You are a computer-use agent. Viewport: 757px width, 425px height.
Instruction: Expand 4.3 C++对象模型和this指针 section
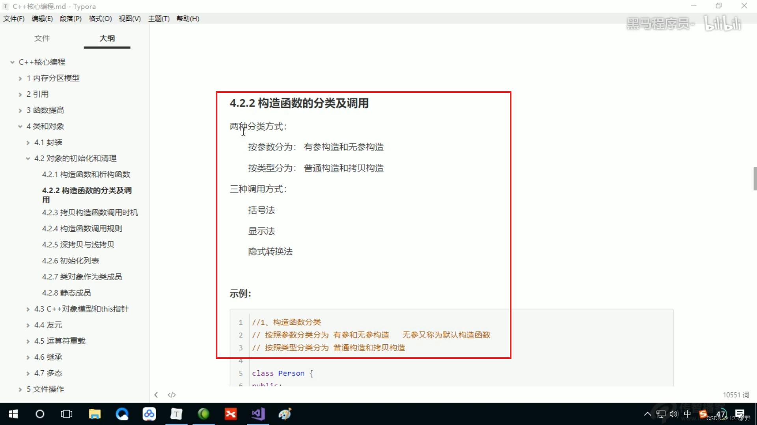(x=28, y=309)
